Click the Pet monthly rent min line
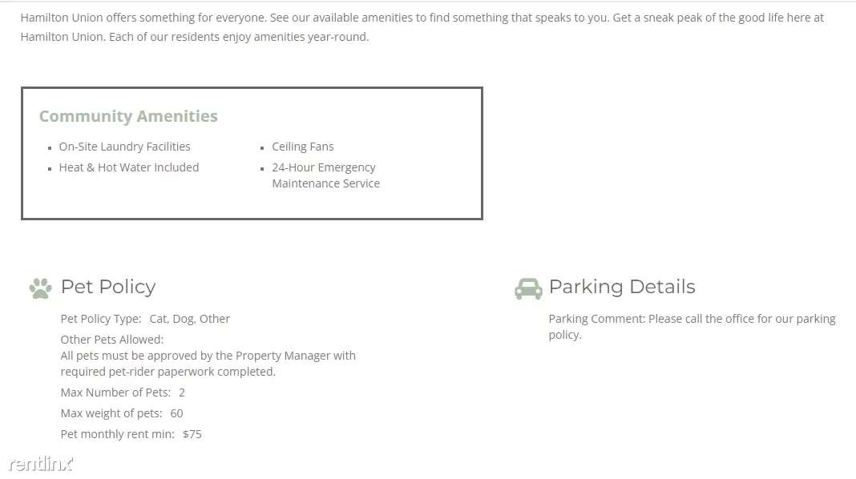The image size is (856, 479). click(x=131, y=434)
